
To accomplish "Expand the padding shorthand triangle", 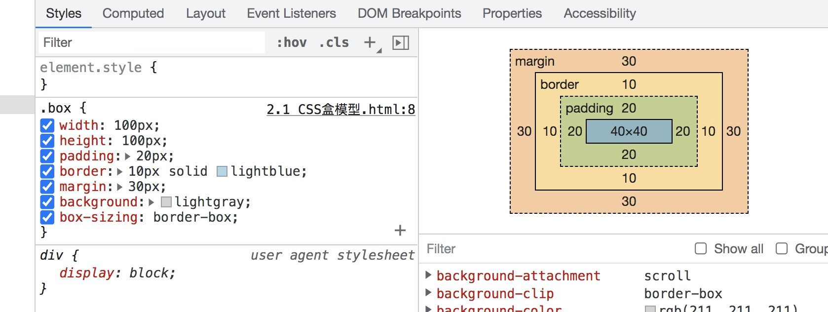I will pyautogui.click(x=128, y=156).
